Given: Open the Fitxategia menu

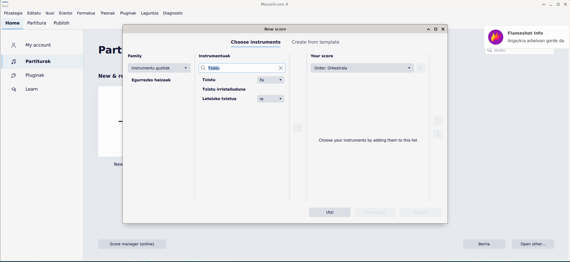Looking at the screenshot, I should [13, 13].
